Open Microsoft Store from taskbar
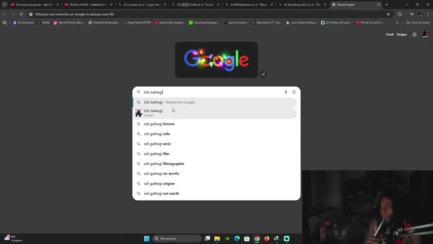Image resolution: width=433 pixels, height=244 pixels. pos(247,239)
